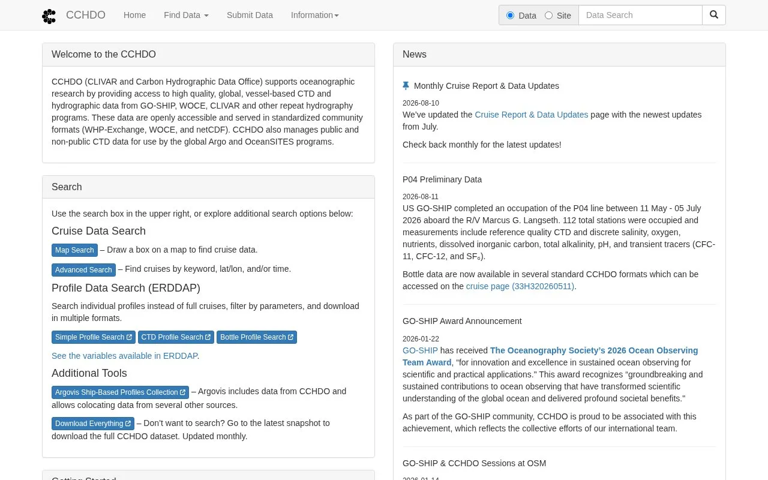The width and height of the screenshot is (768, 480).
Task: Click the CCHDO brand name
Action: tap(86, 15)
